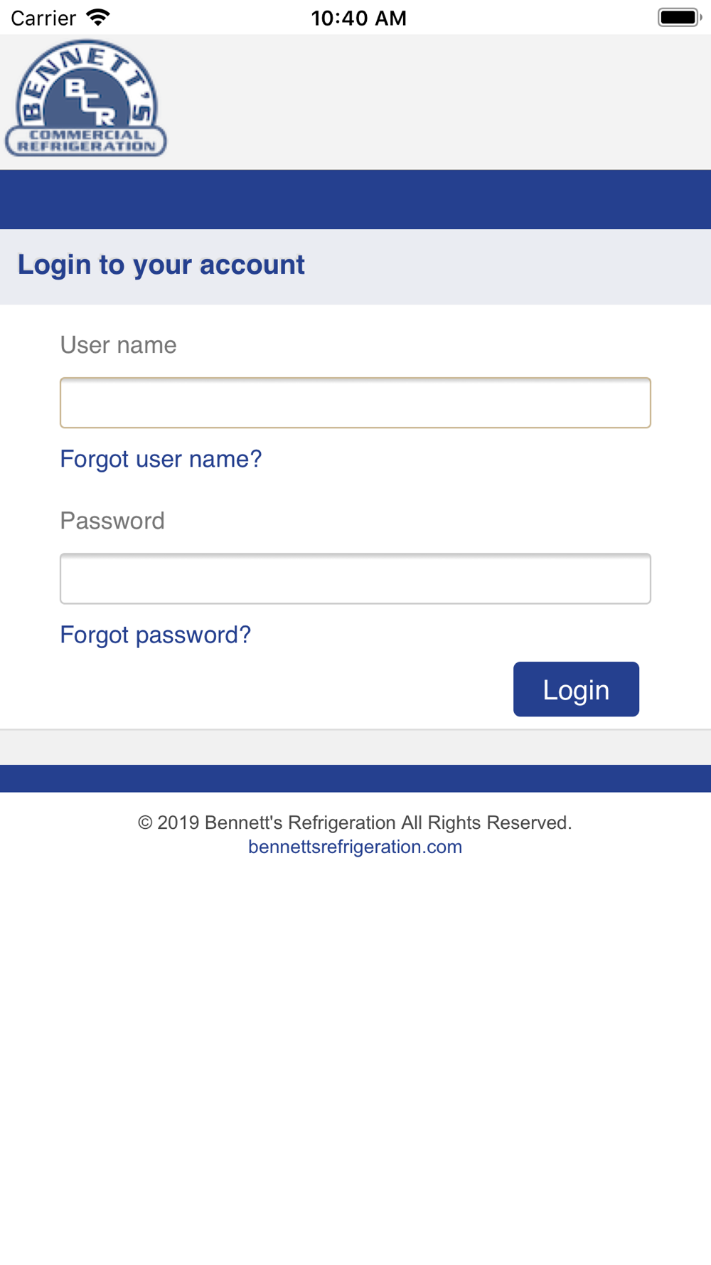Tap the gray strip beneath the Login button
This screenshot has height=1265, width=711.
coord(355,747)
